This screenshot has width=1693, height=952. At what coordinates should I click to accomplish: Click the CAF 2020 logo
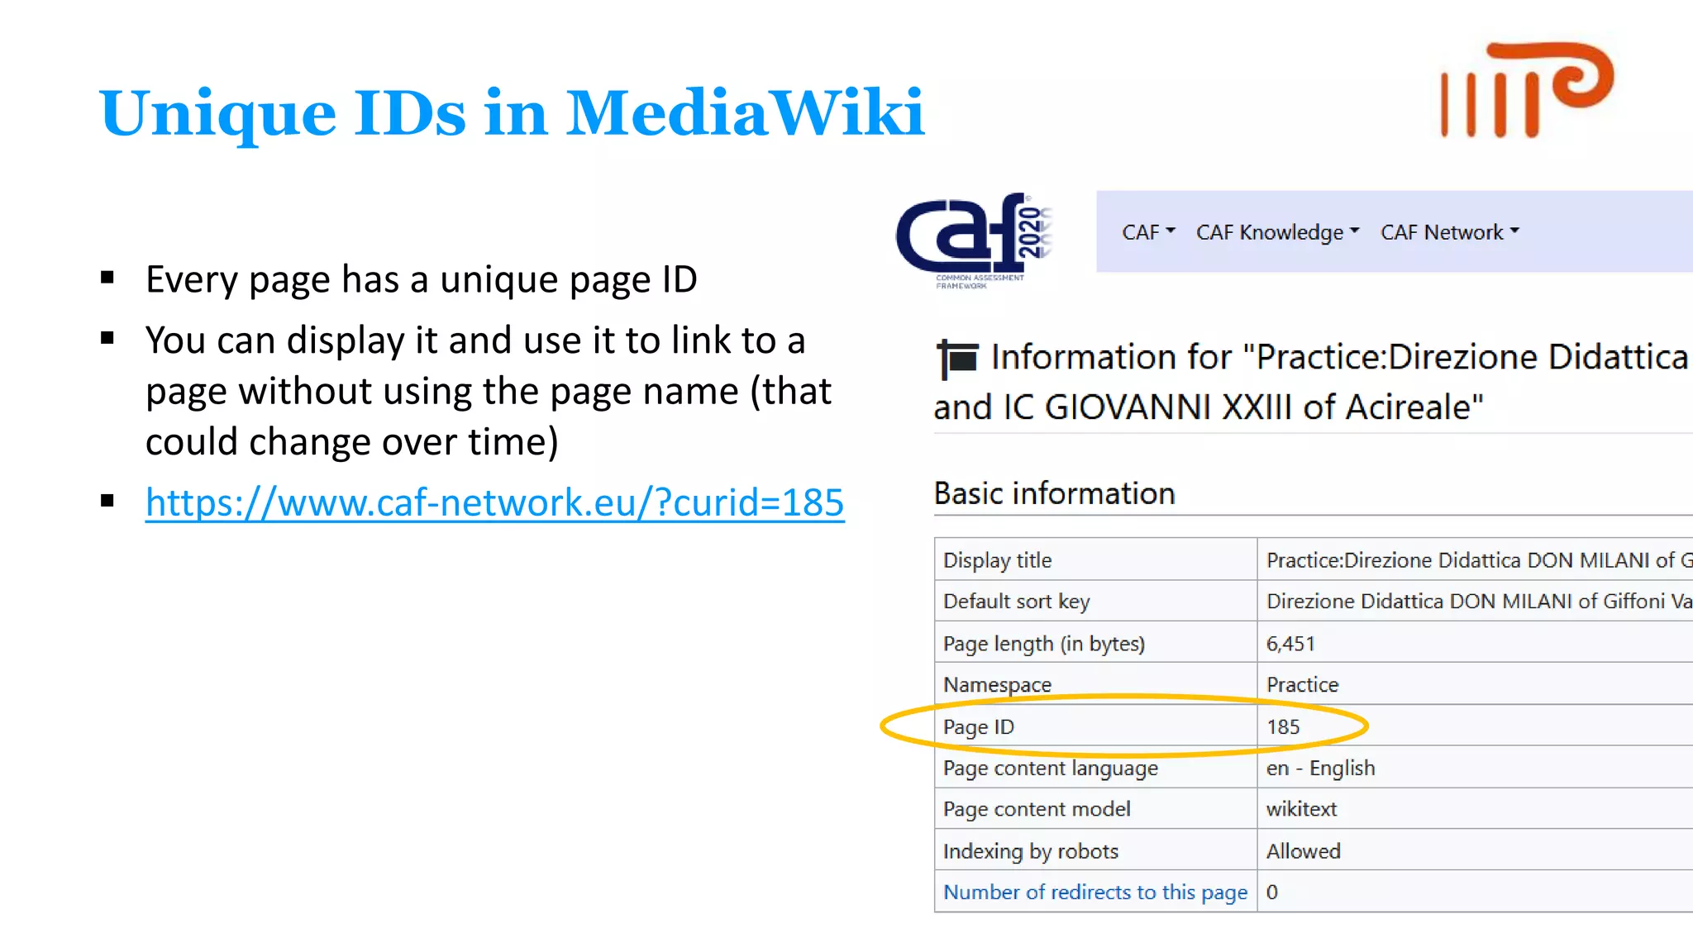coord(975,240)
